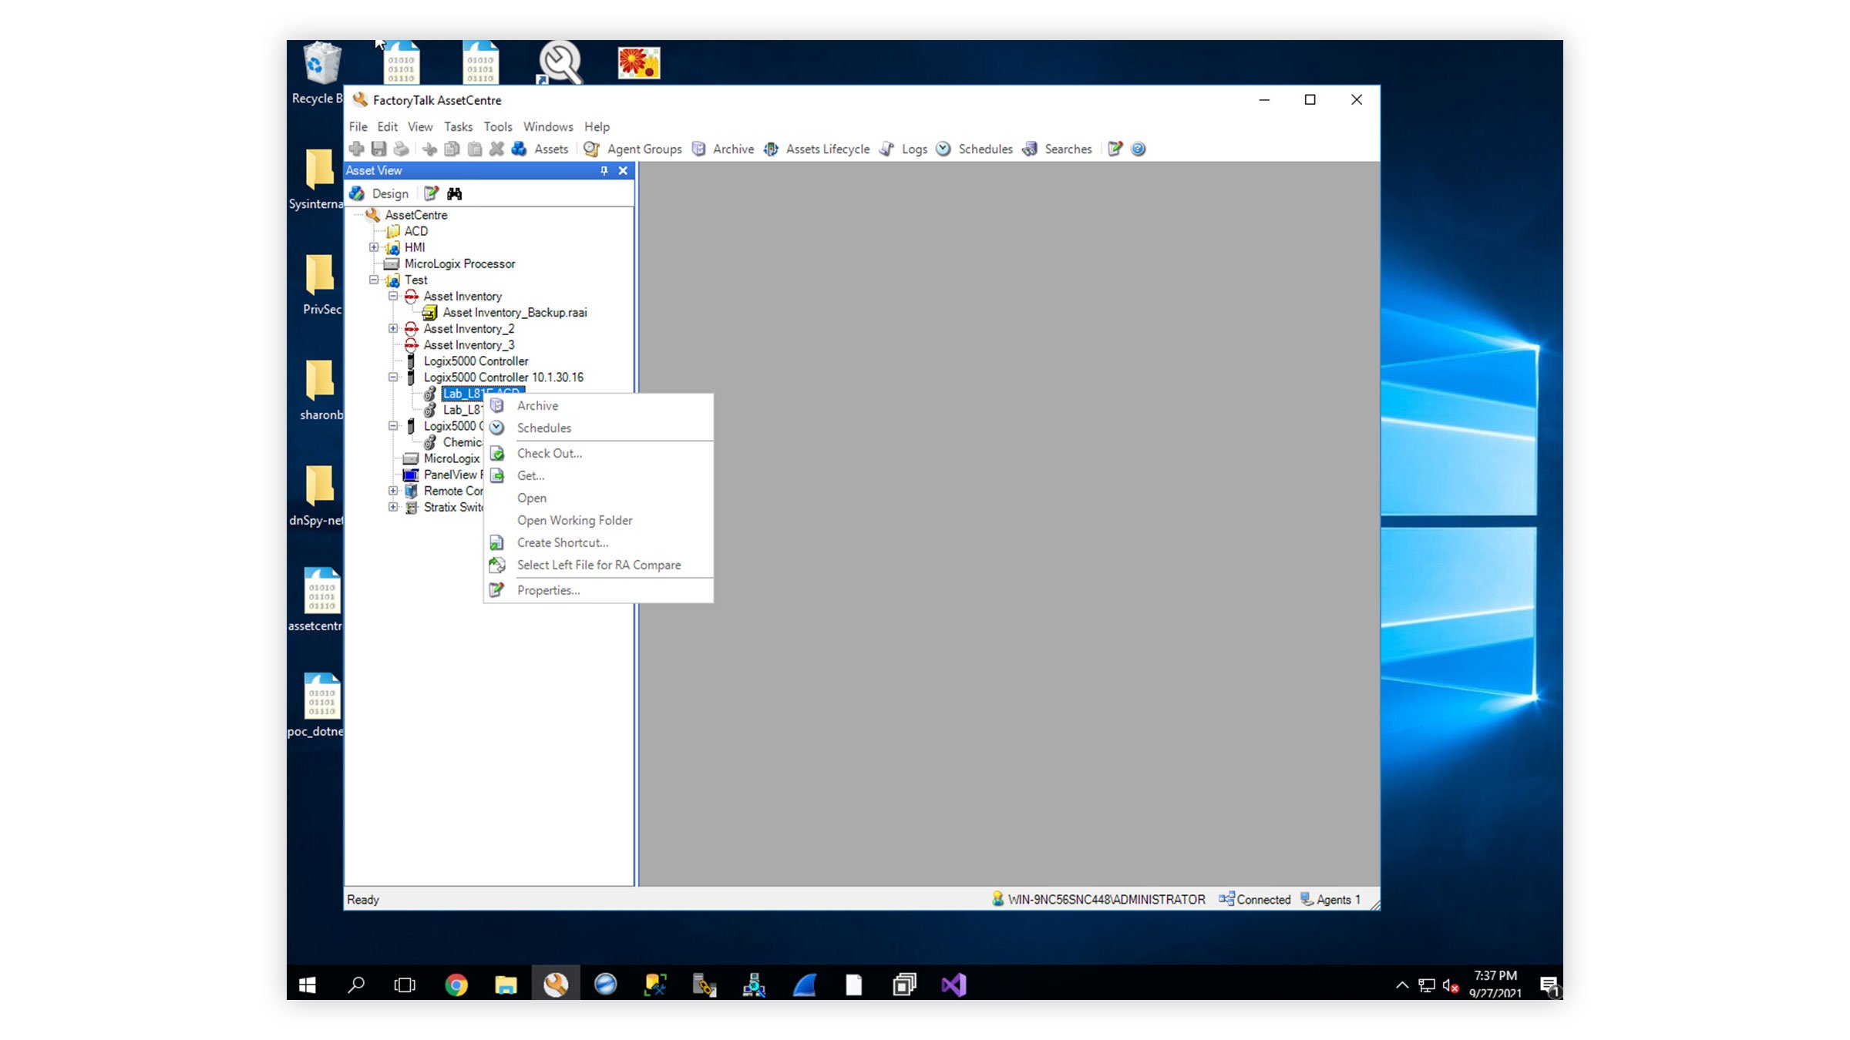Click the main toolbar properties notepad icon

pyautogui.click(x=1115, y=149)
